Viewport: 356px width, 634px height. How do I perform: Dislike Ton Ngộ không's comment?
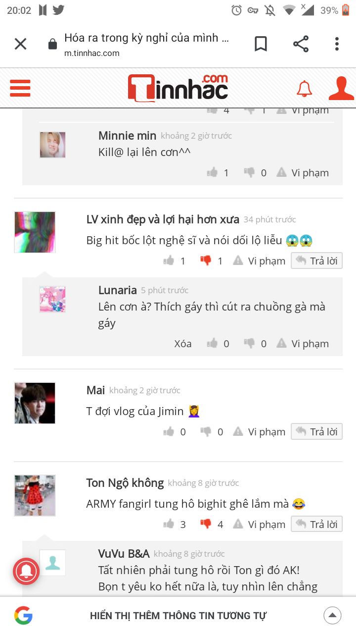tap(206, 524)
